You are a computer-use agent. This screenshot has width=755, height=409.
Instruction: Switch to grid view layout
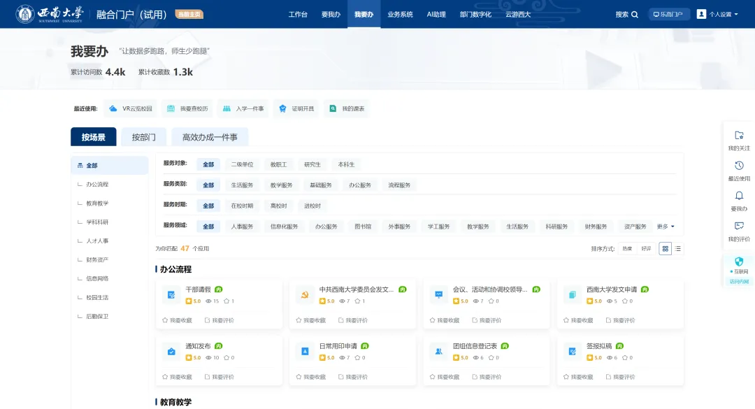point(666,248)
